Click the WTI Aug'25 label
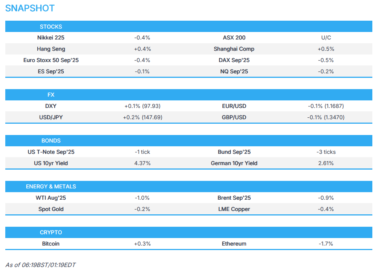378x270 pixels. 51,198
